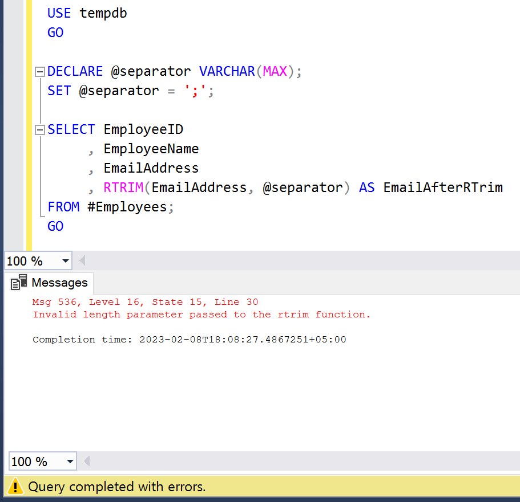Click the EmployeeName column in SELECT list
The width and height of the screenshot is (520, 502).
coord(151,149)
